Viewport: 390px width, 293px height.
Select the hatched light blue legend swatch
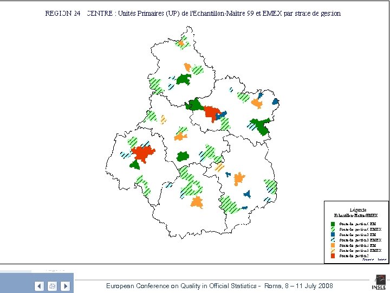click(333, 240)
